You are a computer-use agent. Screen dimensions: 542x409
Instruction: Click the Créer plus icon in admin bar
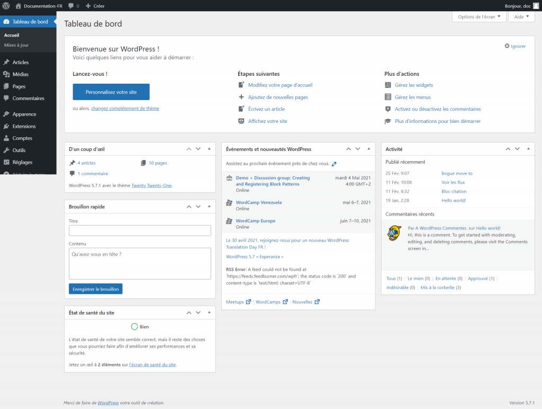[88, 6]
